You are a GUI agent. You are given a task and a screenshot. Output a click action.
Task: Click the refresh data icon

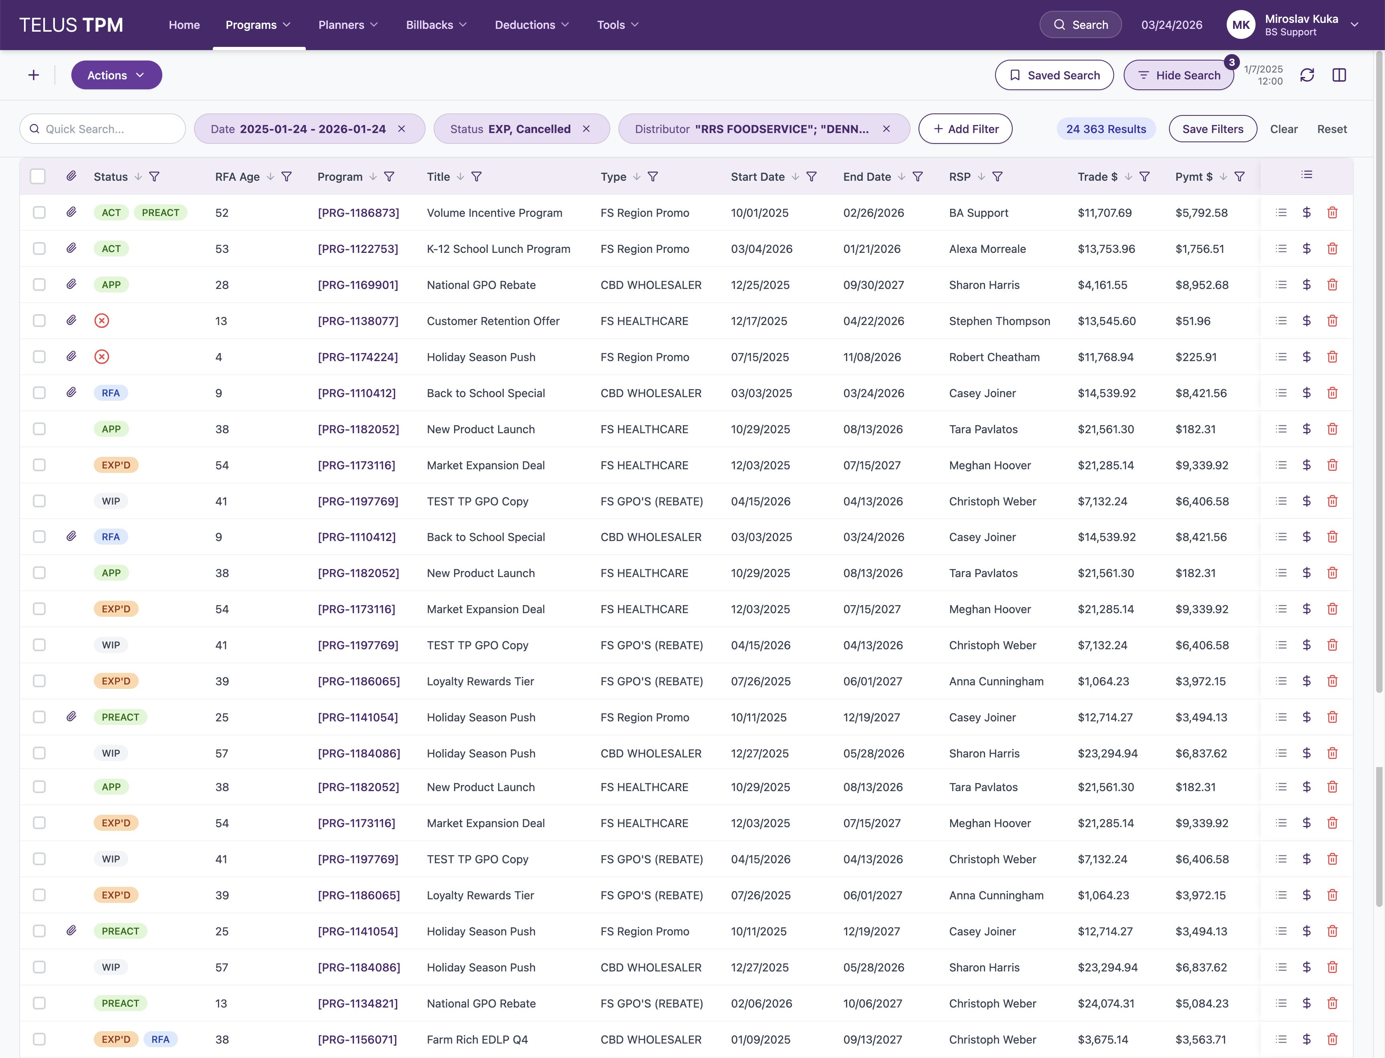point(1307,75)
